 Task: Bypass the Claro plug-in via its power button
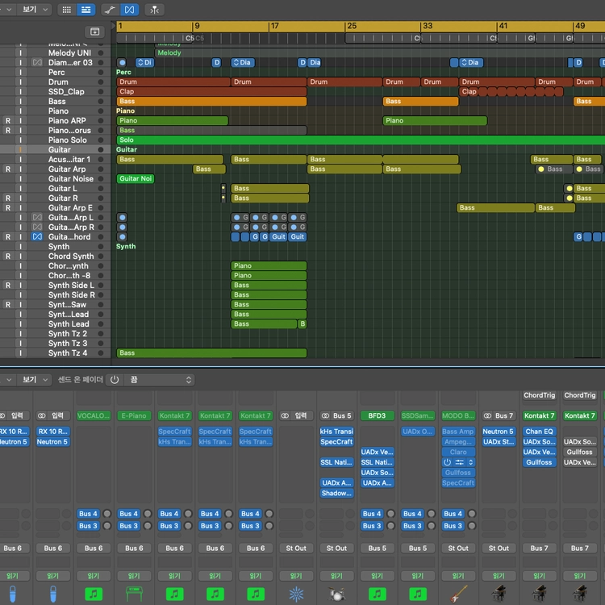(447, 462)
